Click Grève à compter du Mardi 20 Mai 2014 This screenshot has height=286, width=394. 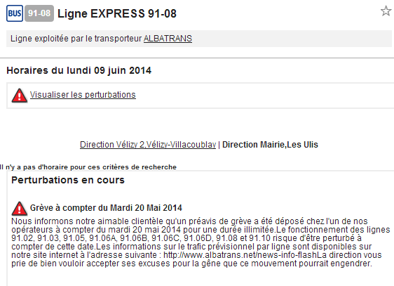[x=106, y=208]
